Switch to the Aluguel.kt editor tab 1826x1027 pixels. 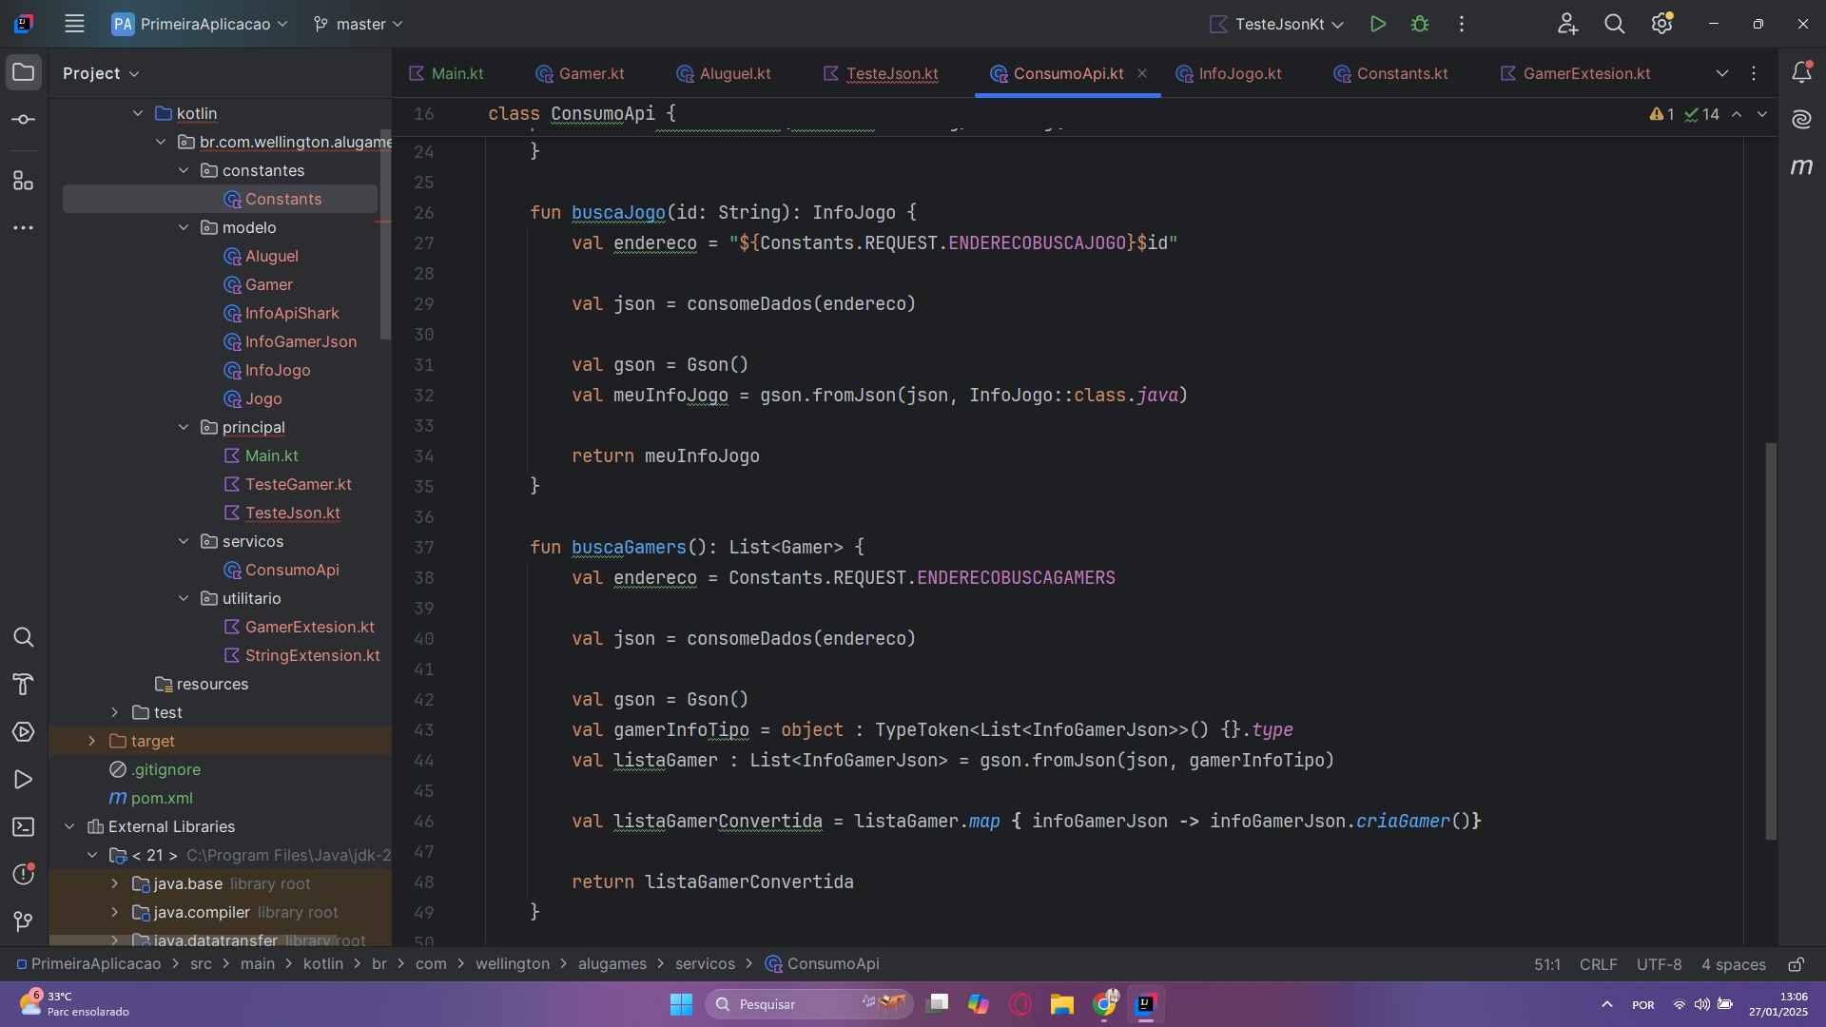[x=724, y=73]
